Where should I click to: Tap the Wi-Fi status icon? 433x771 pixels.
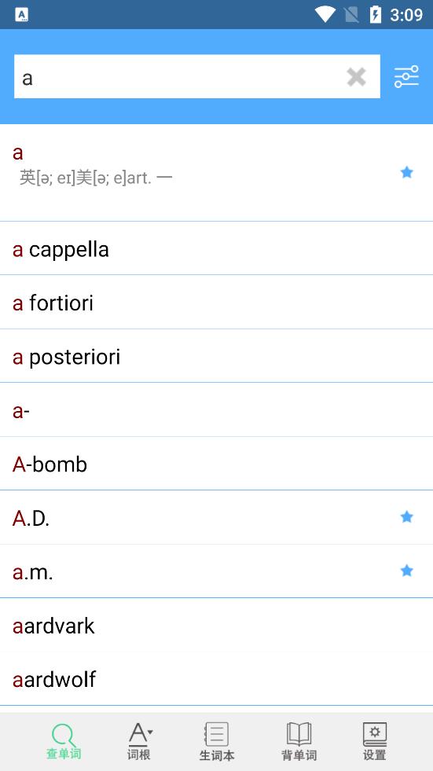coord(325,14)
